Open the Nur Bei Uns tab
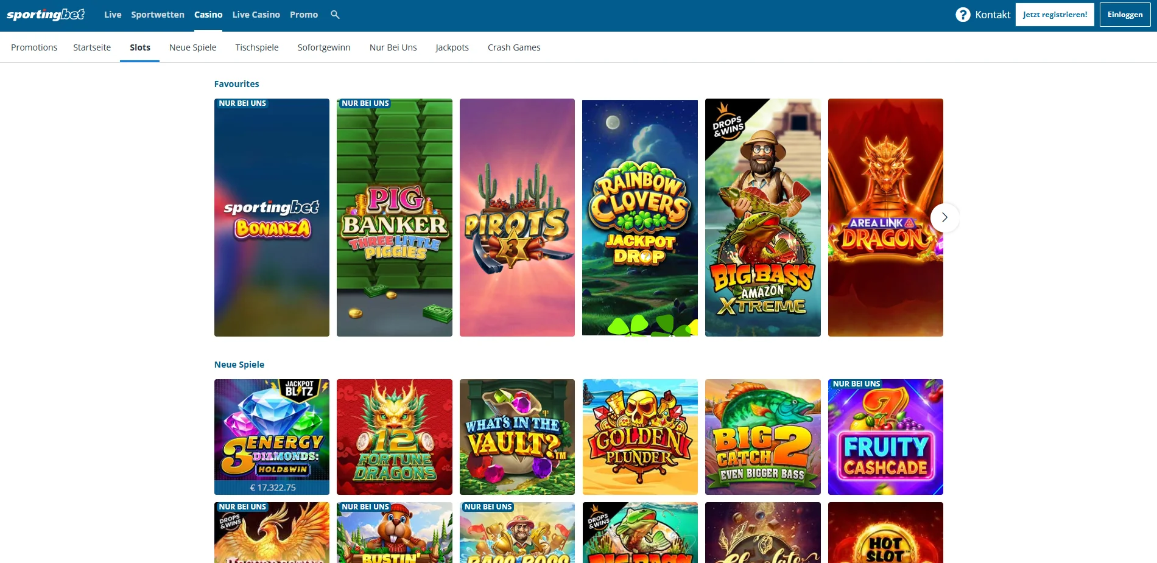This screenshot has height=563, width=1157. tap(393, 47)
